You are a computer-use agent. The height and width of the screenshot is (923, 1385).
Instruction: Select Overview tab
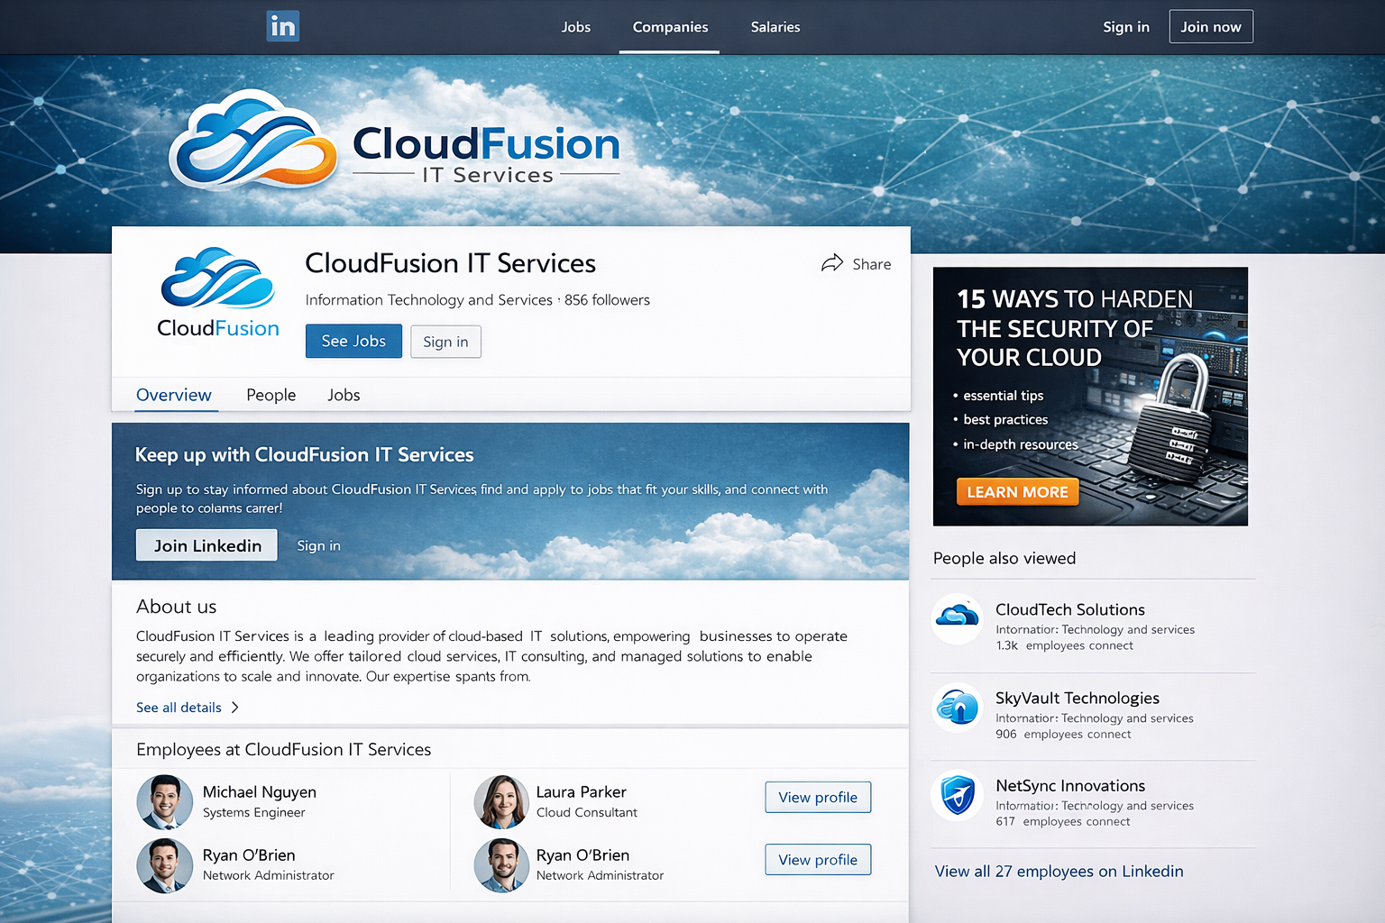coord(174,395)
